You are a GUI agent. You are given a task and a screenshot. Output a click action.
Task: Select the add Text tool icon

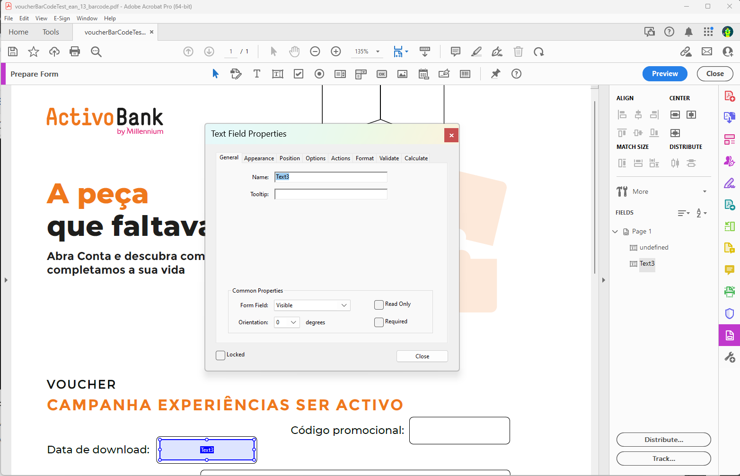257,74
